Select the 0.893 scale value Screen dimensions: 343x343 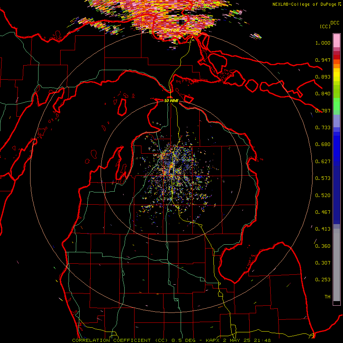click(x=323, y=77)
